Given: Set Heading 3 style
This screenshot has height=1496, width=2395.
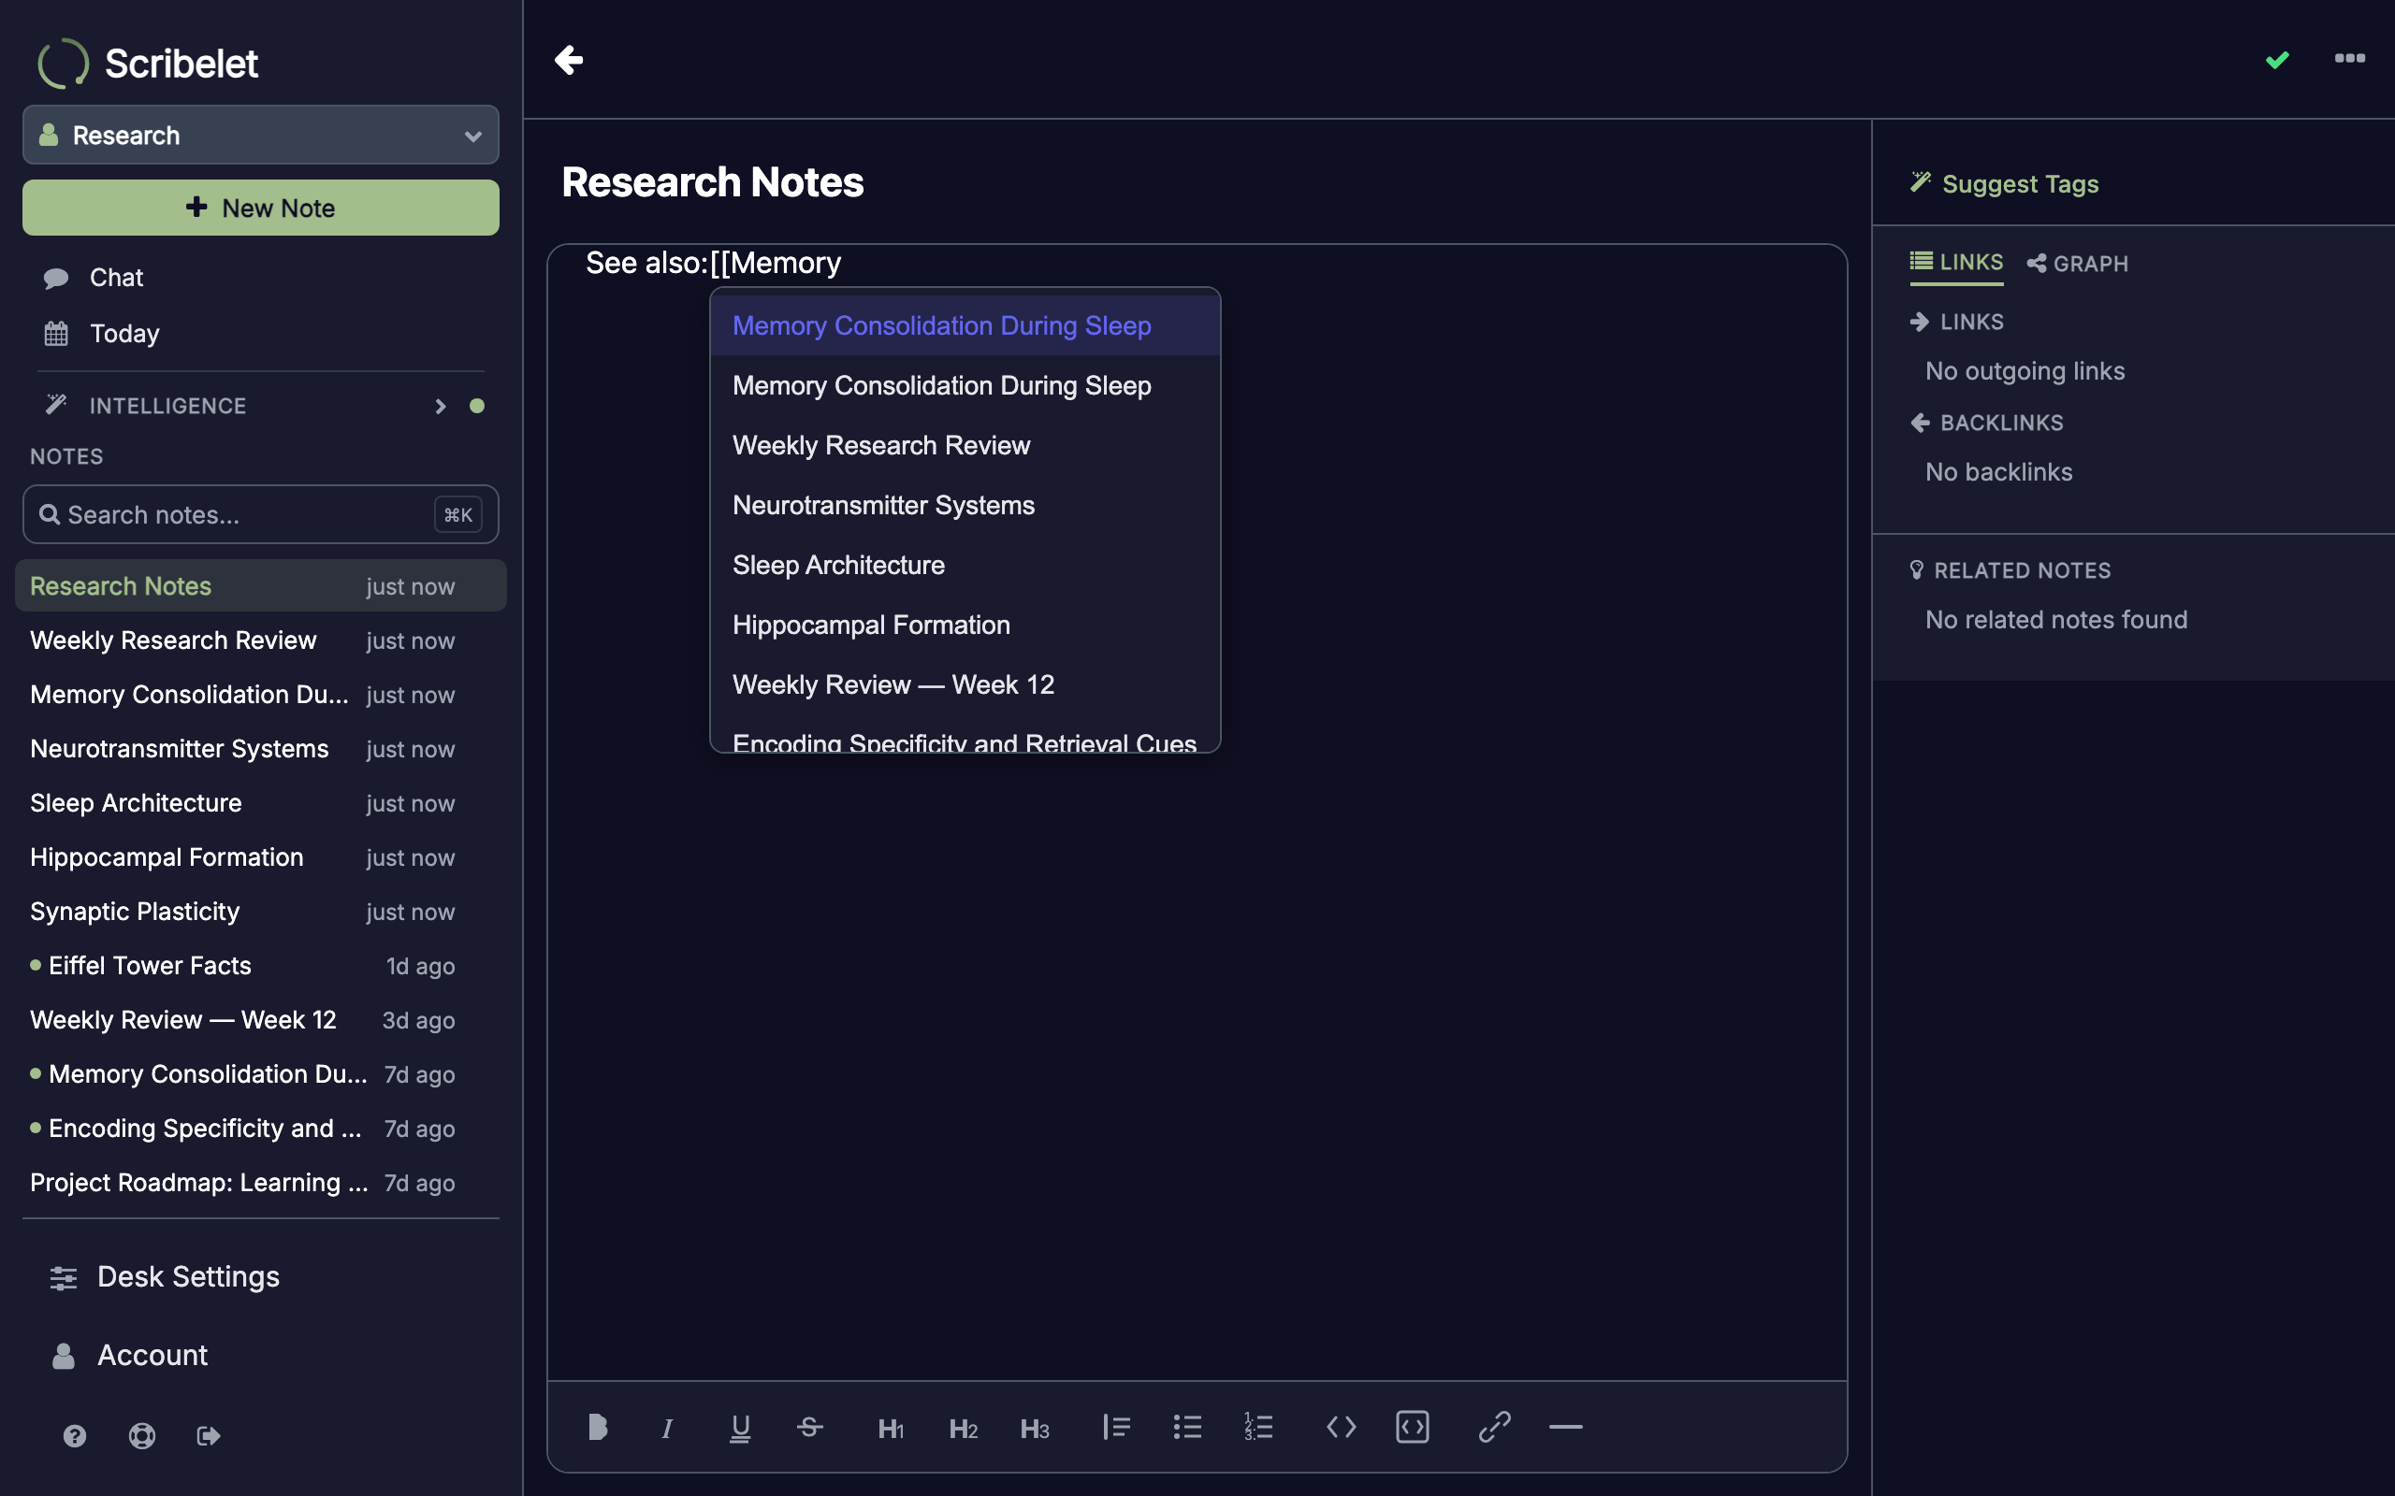Looking at the screenshot, I should 1034,1429.
